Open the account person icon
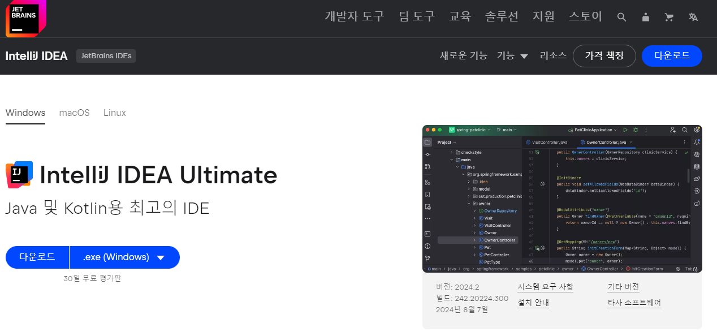The image size is (717, 336). (645, 17)
